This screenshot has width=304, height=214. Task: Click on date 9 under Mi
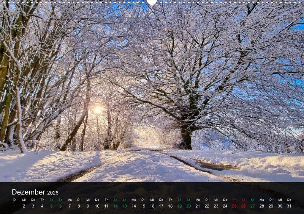(88, 206)
